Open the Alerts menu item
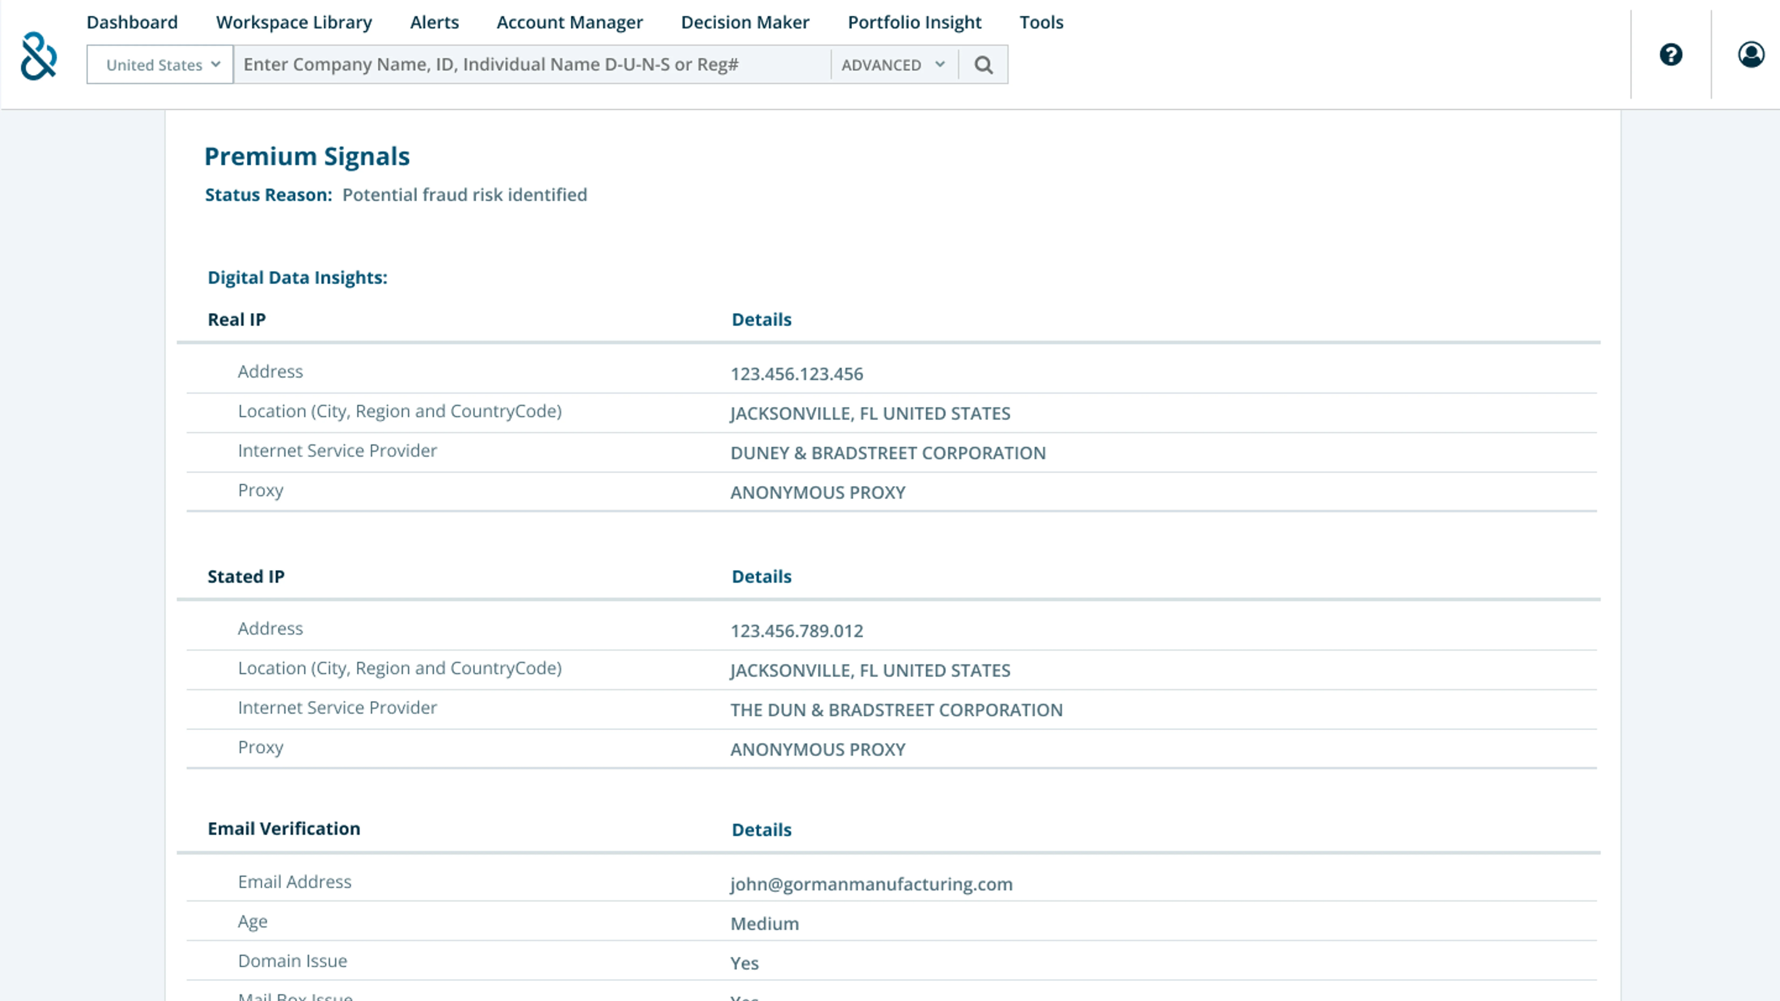 (434, 22)
